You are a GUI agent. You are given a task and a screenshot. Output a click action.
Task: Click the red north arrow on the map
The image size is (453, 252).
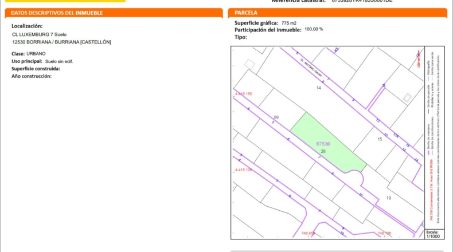click(418, 58)
